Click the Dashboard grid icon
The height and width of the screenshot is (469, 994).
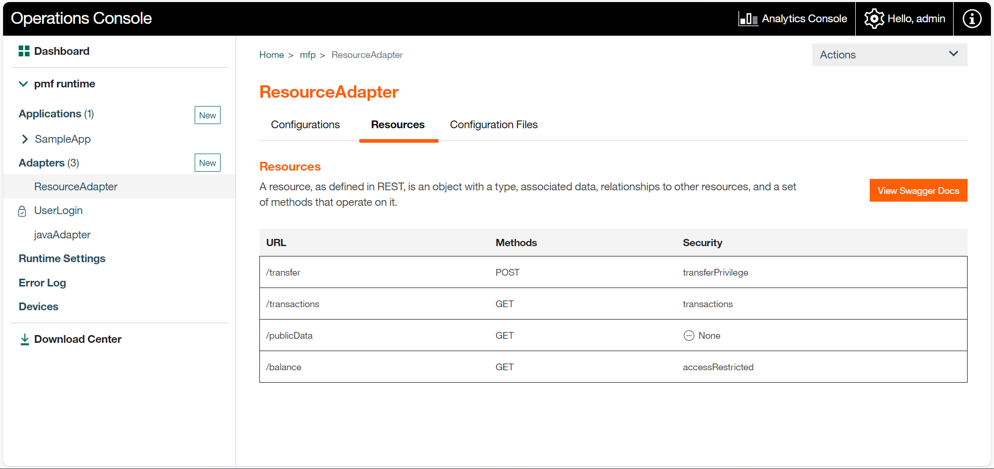pyautogui.click(x=24, y=51)
